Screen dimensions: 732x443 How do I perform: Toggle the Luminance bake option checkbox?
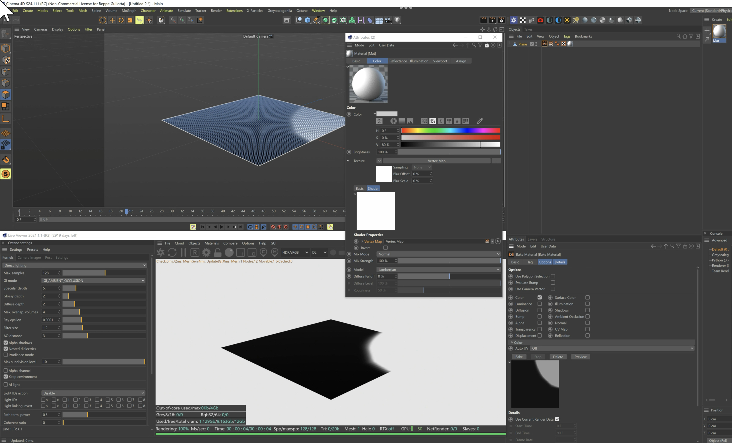(539, 304)
